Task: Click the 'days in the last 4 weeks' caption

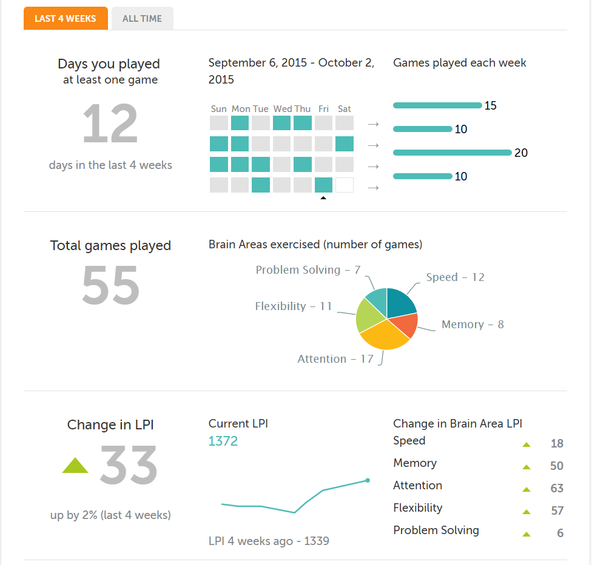Action: 110,165
